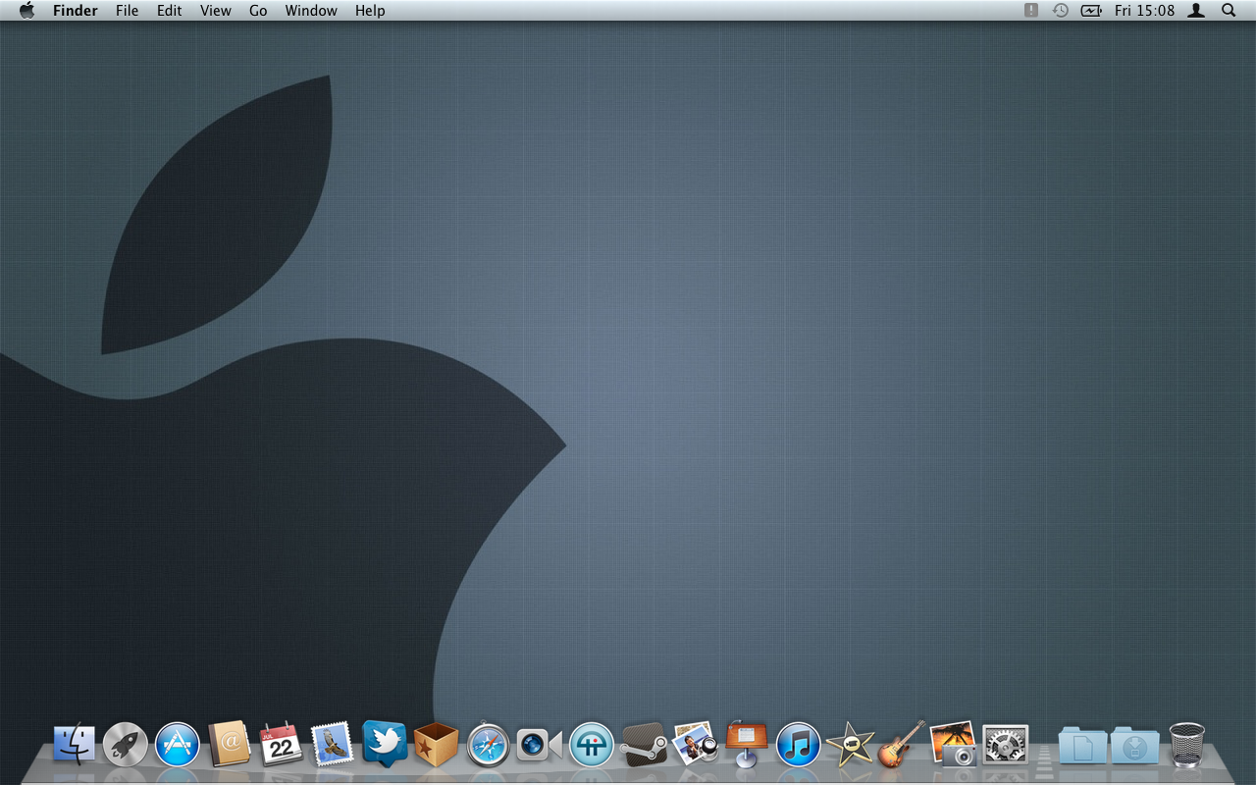Screen dimensions: 1256x785
Task: Open the wooden box app in Dock
Action: click(437, 745)
